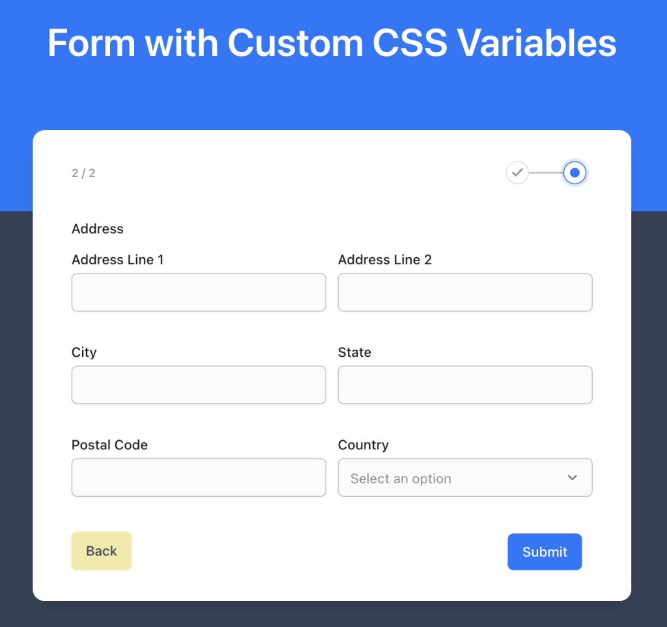
Task: Click the Address Line 1 input
Action: [x=198, y=292]
